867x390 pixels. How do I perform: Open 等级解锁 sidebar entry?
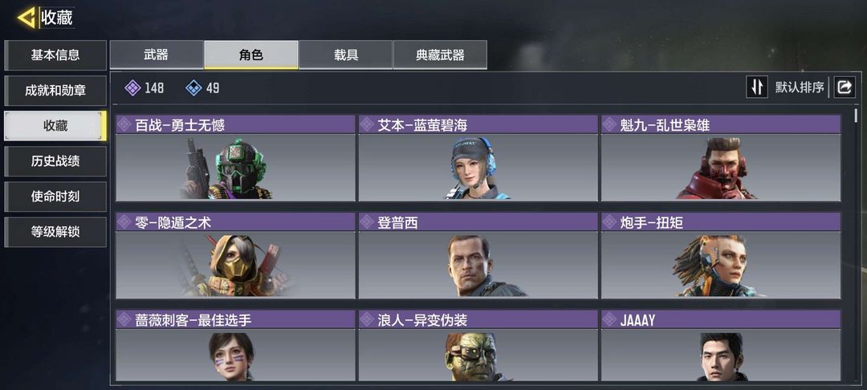55,231
